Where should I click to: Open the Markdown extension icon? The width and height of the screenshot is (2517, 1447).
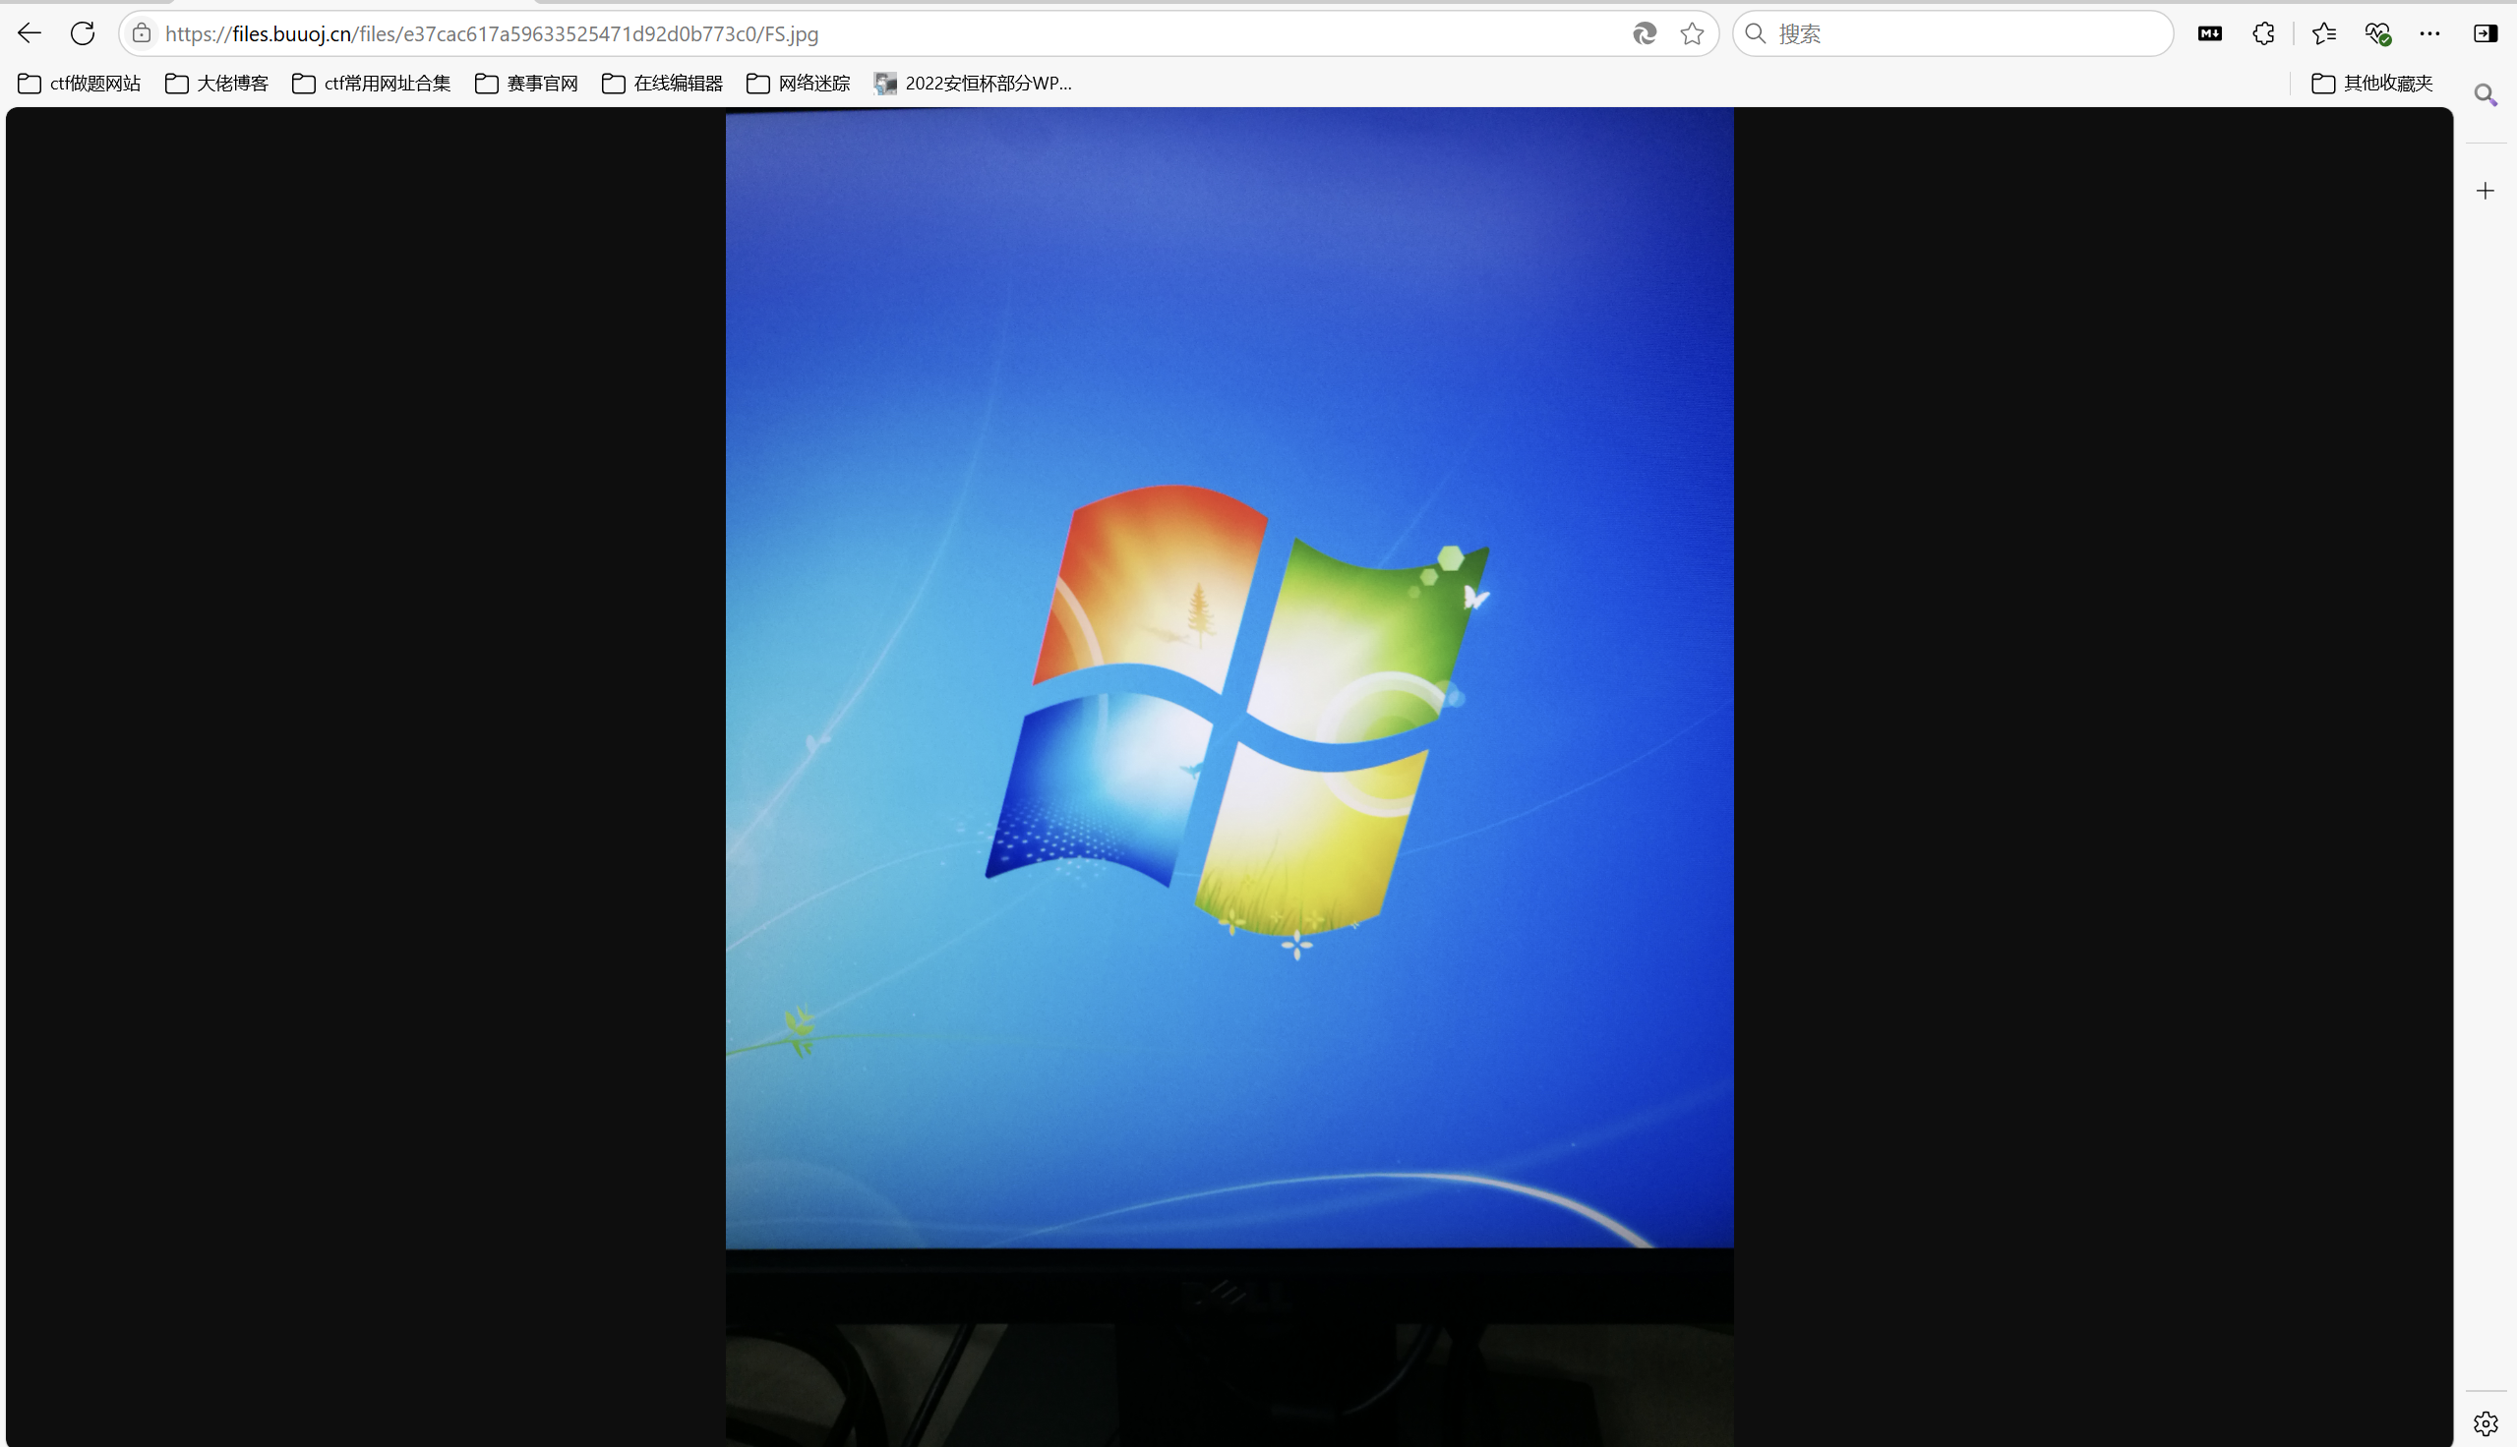(2210, 33)
